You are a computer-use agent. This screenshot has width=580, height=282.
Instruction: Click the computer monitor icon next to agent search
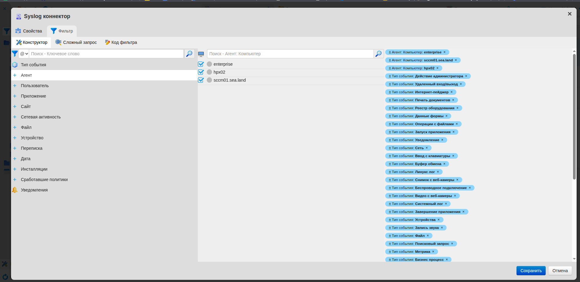(201, 54)
